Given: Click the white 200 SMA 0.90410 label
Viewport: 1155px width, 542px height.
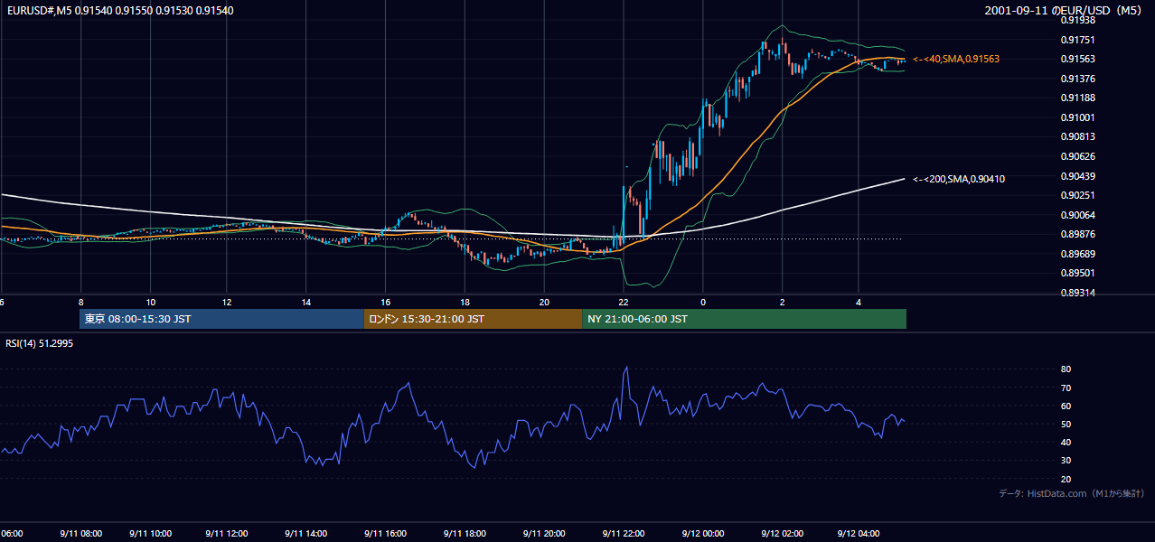Looking at the screenshot, I should coord(959,179).
